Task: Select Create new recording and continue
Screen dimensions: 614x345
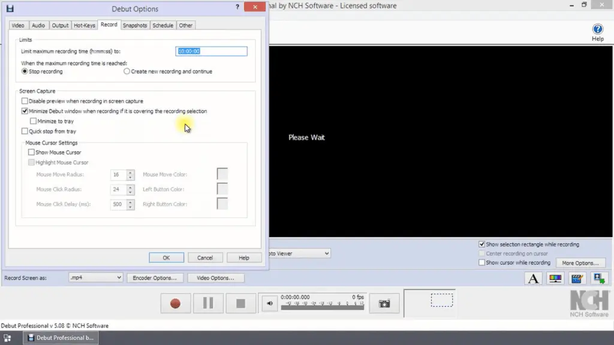Action: click(x=127, y=72)
